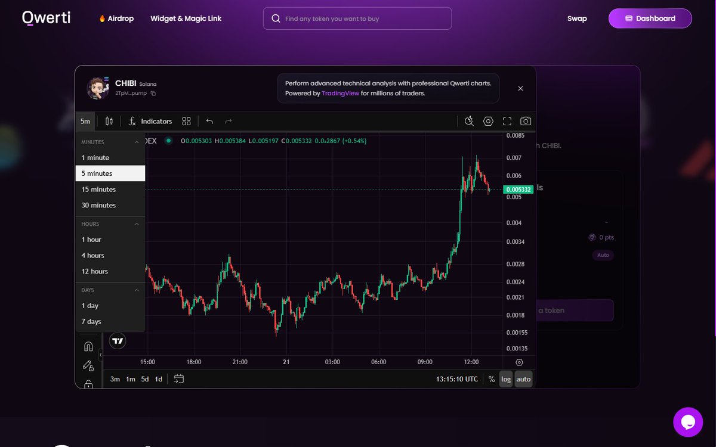Screen dimensions: 716x447
Task: Open the go to date calendar icon
Action: point(179,379)
